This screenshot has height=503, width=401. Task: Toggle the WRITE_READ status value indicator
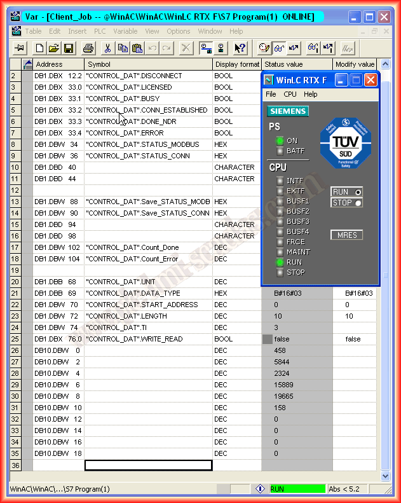[268, 339]
